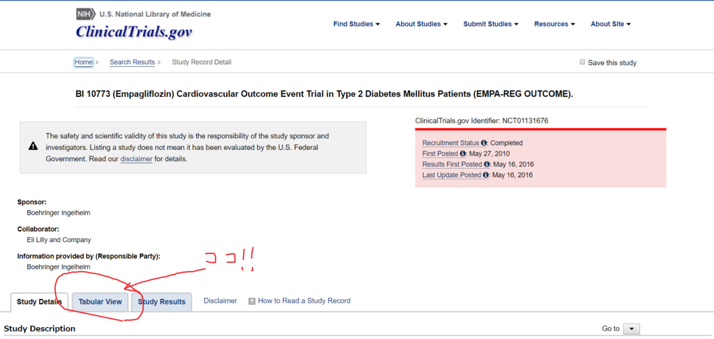Click info icon beside Recruitment Status
Image resolution: width=714 pixels, height=339 pixels.
click(484, 142)
